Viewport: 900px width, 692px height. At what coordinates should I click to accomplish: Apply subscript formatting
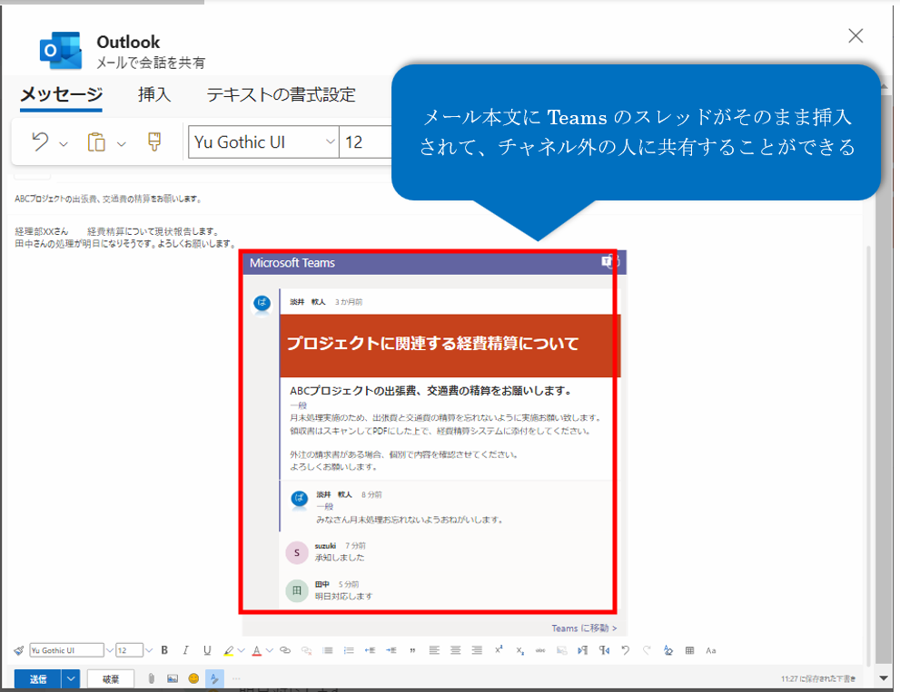click(x=519, y=650)
